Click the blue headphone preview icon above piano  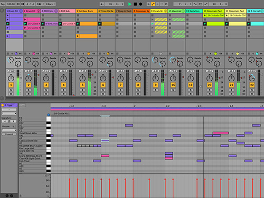tap(49, 115)
